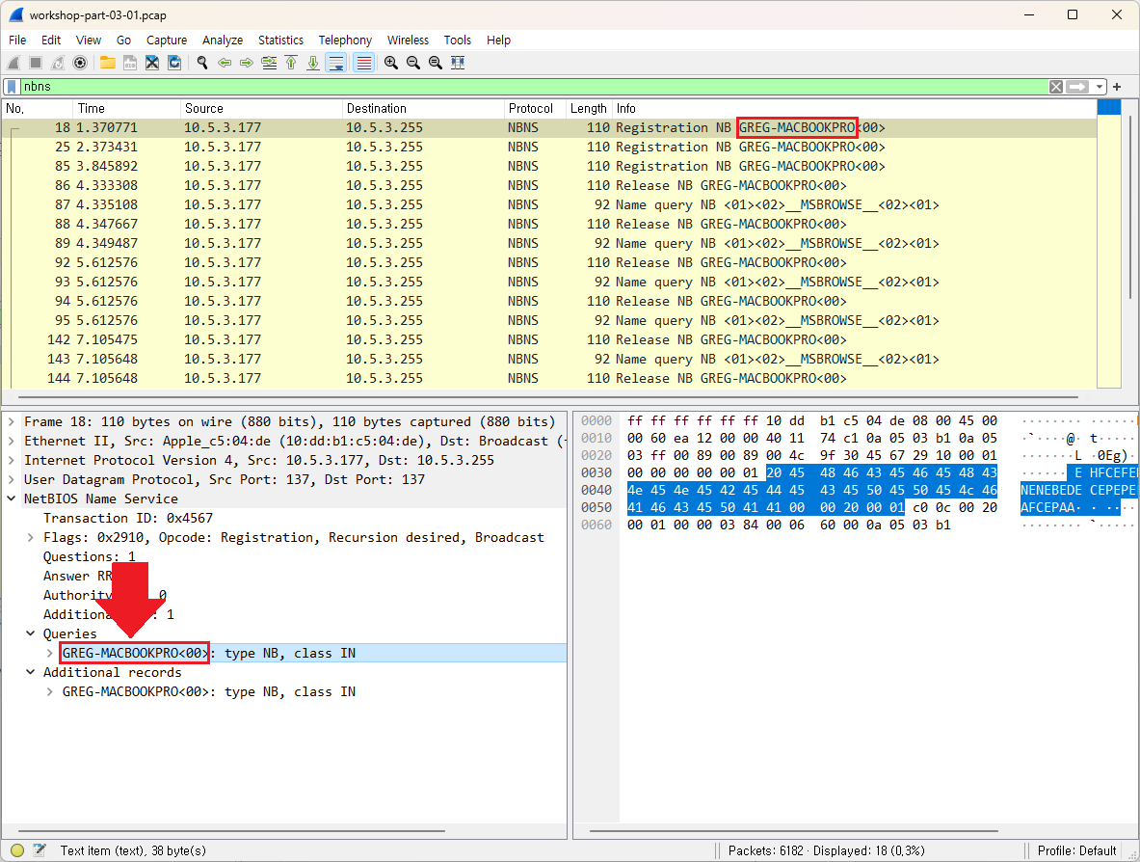The image size is (1140, 862).
Task: Close this capture file icon
Action: tap(152, 63)
